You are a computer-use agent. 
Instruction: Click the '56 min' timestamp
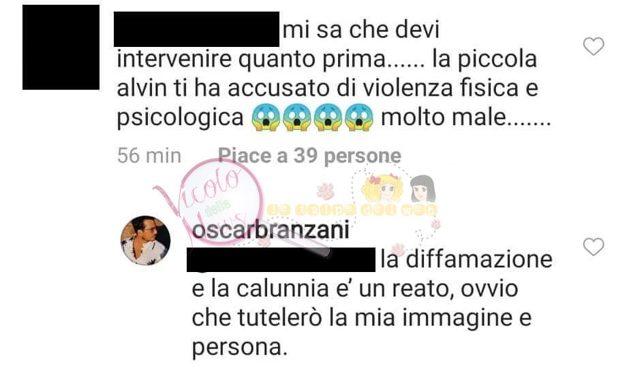click(x=149, y=156)
